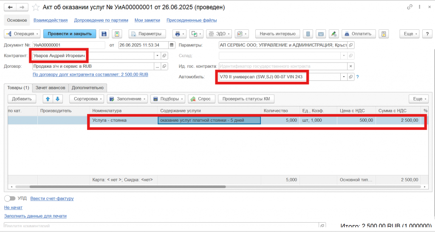Switch to the Зачет авансов tab

coord(50,88)
